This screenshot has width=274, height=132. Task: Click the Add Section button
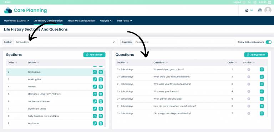click(94, 55)
